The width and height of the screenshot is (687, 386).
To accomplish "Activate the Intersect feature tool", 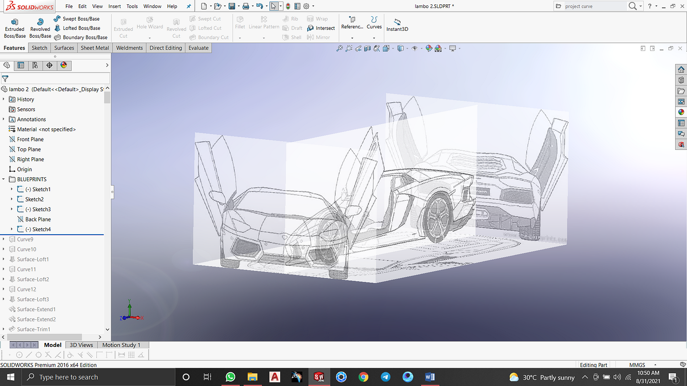I will coord(321,28).
